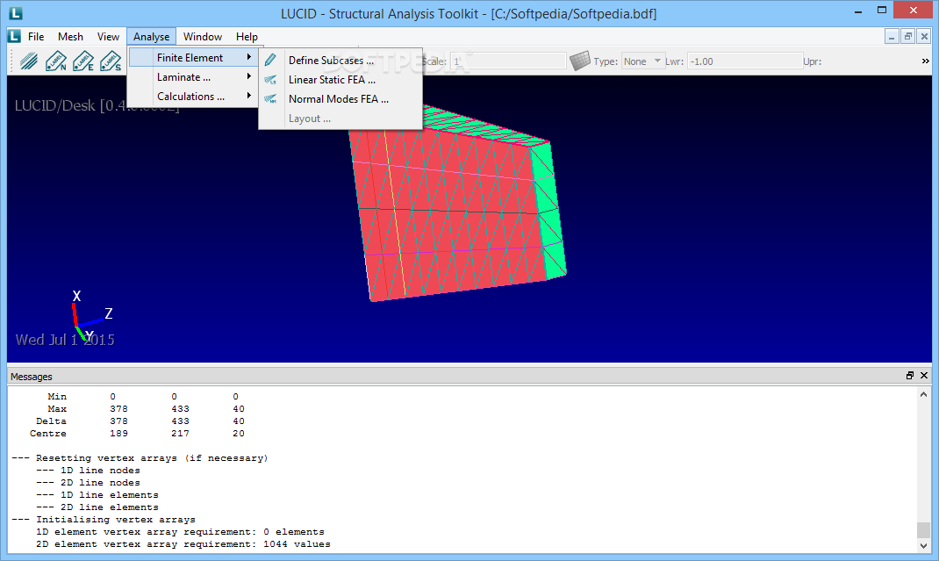The height and width of the screenshot is (561, 939).
Task: Select the Laminate ... menu entry
Action: (193, 76)
